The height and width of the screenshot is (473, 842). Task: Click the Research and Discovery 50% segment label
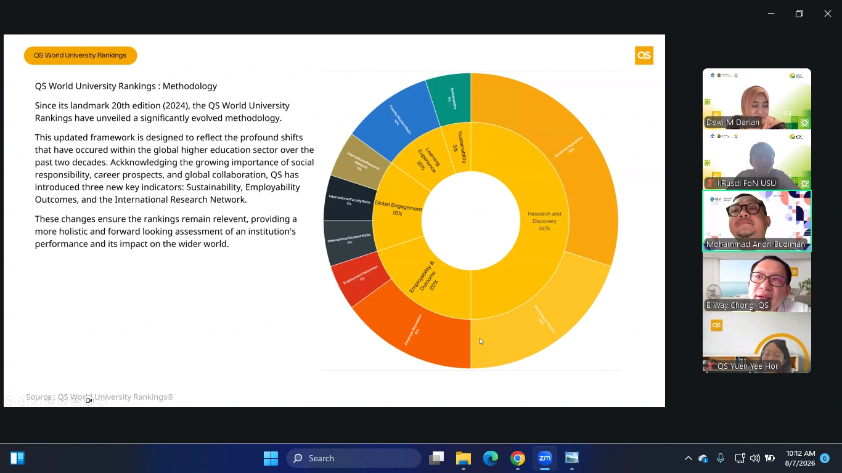tap(544, 221)
